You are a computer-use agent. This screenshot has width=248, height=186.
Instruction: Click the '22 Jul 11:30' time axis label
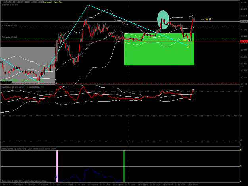pyautogui.click(x=56, y=184)
